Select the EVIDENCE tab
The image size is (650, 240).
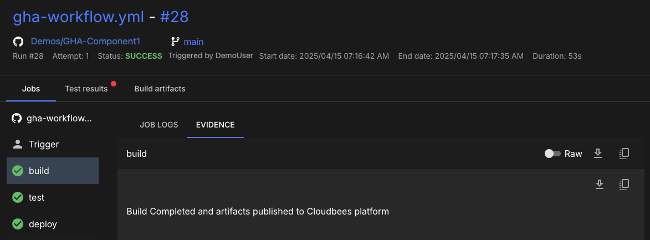[215, 125]
